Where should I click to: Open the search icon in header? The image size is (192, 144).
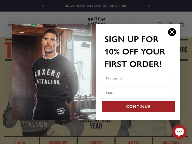[160, 23]
